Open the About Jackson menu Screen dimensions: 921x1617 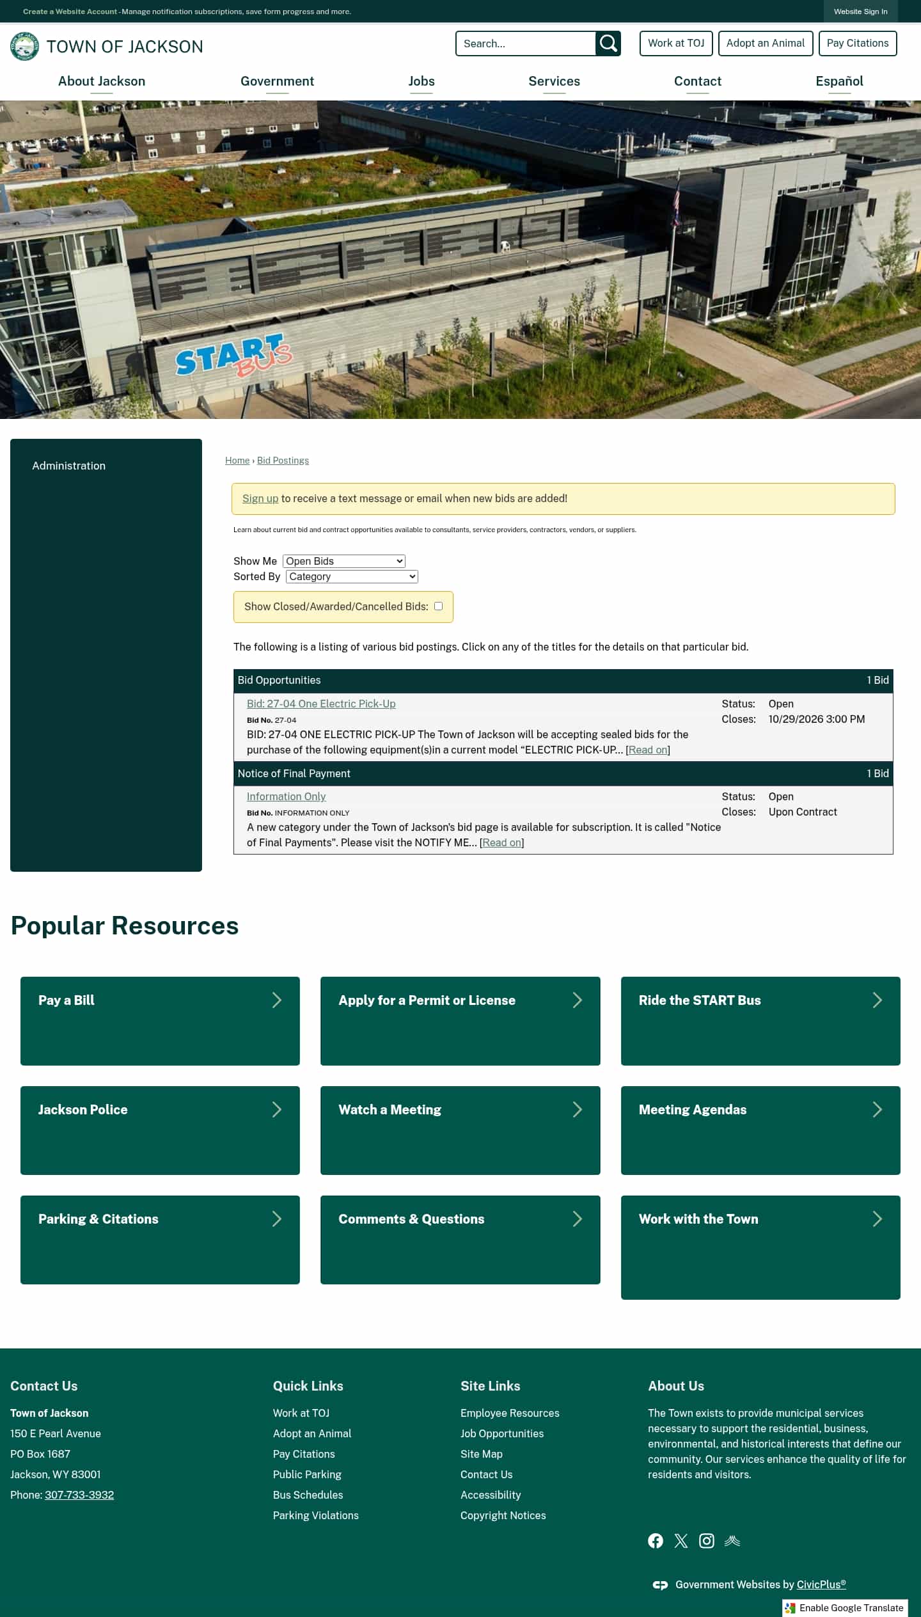click(x=102, y=81)
